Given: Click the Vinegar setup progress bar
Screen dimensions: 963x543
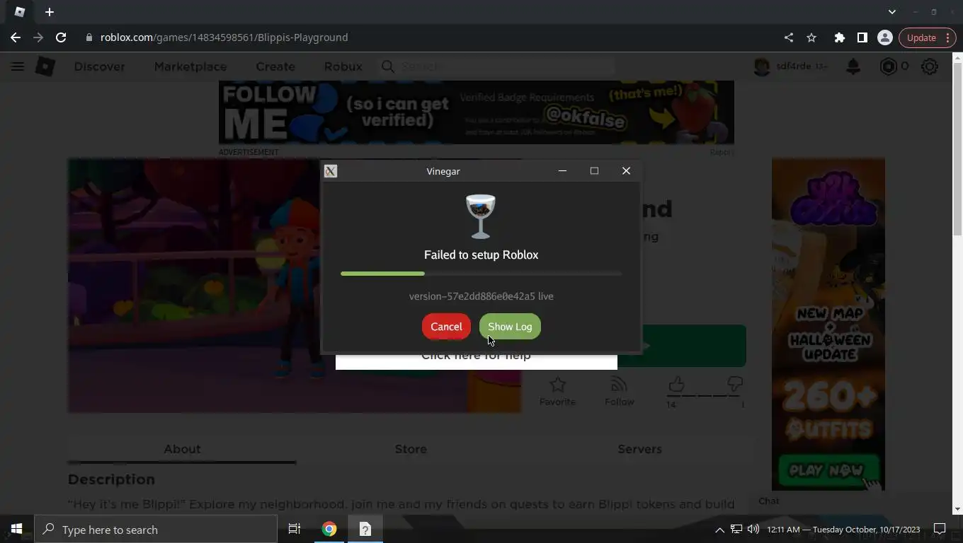Looking at the screenshot, I should pyautogui.click(x=481, y=274).
